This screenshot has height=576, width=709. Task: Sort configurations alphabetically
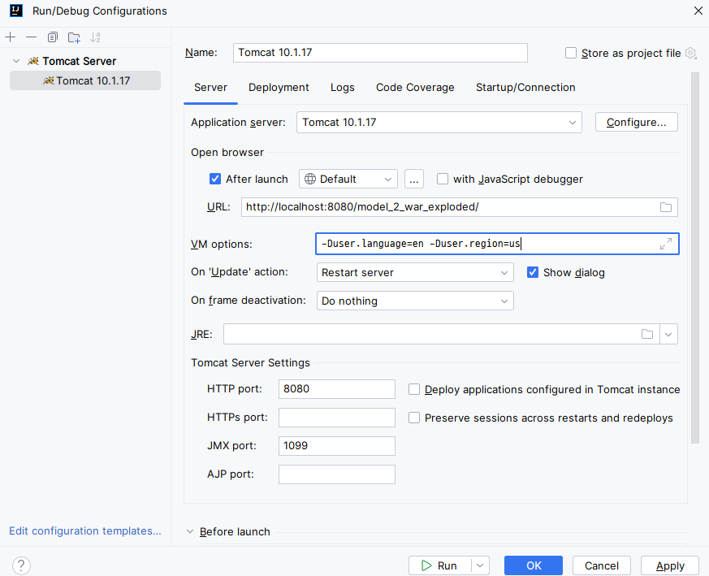[x=95, y=37]
